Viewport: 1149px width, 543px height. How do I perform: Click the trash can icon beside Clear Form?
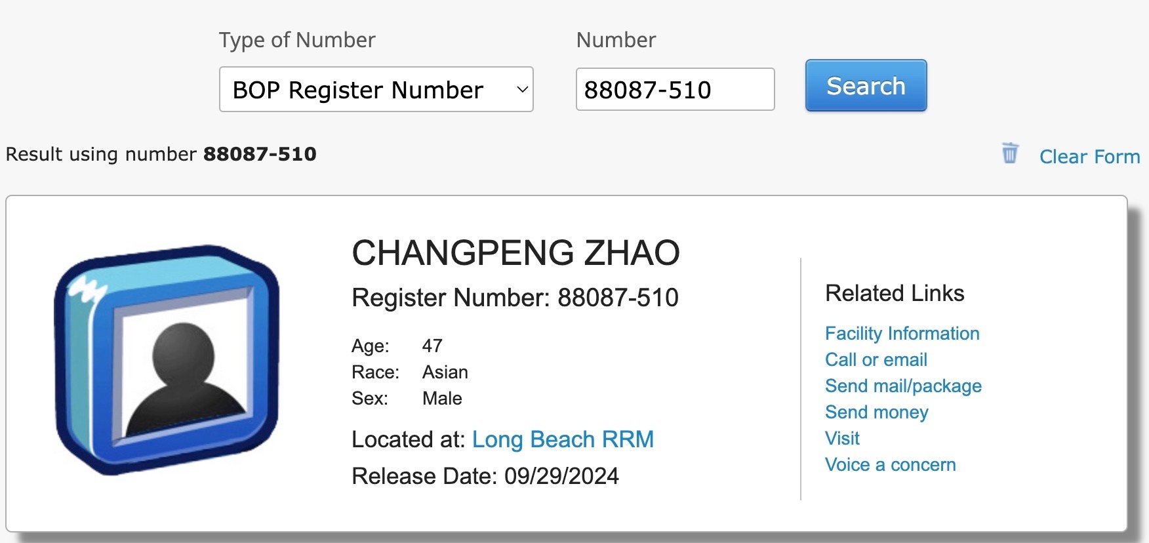1010,153
